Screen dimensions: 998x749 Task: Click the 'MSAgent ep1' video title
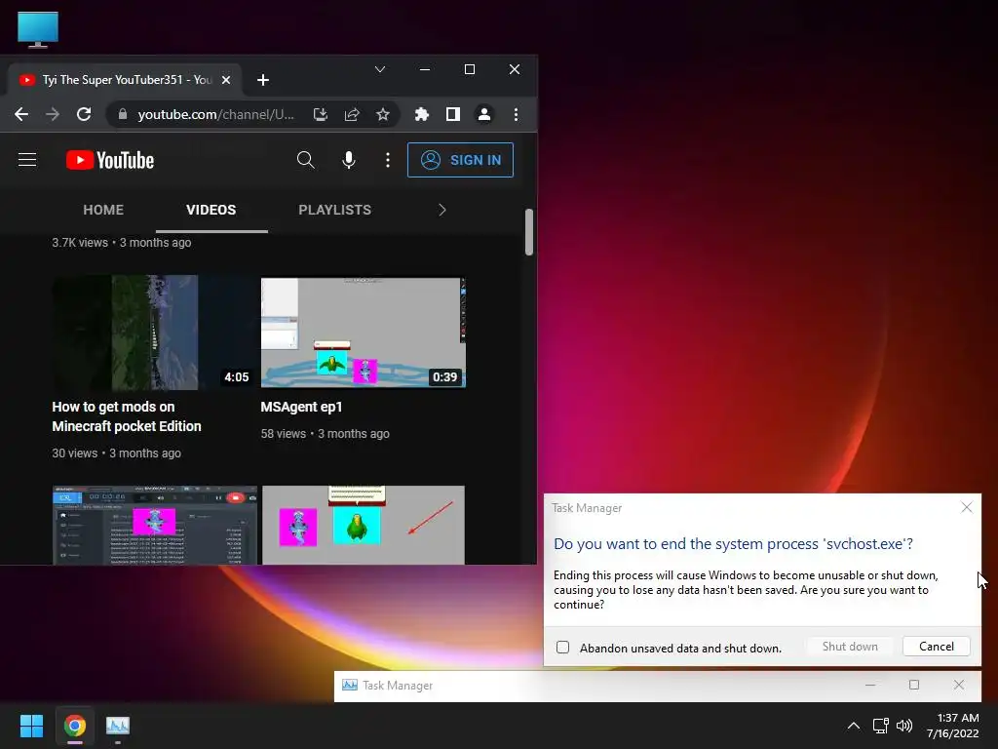coord(301,407)
